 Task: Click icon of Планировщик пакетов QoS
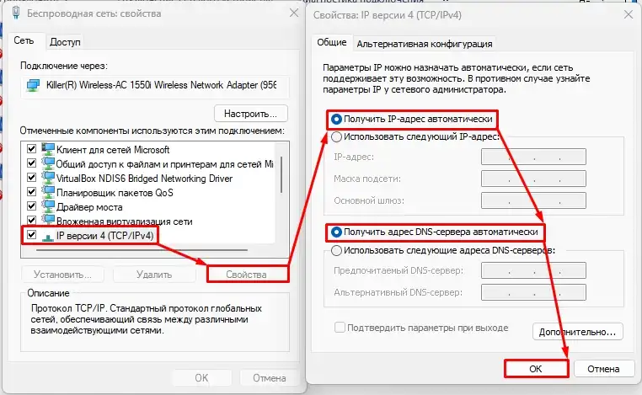[x=48, y=192]
